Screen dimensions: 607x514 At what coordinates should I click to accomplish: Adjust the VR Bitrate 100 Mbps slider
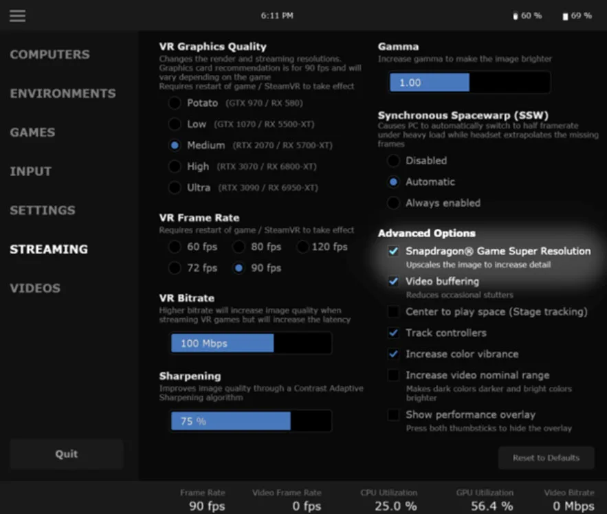[251, 344]
